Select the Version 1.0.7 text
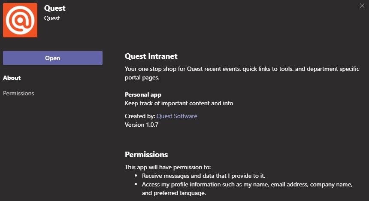The image size is (369, 201). click(x=142, y=125)
